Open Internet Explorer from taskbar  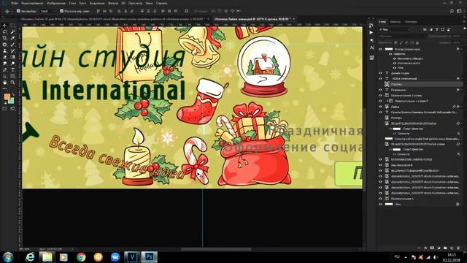(x=30, y=256)
